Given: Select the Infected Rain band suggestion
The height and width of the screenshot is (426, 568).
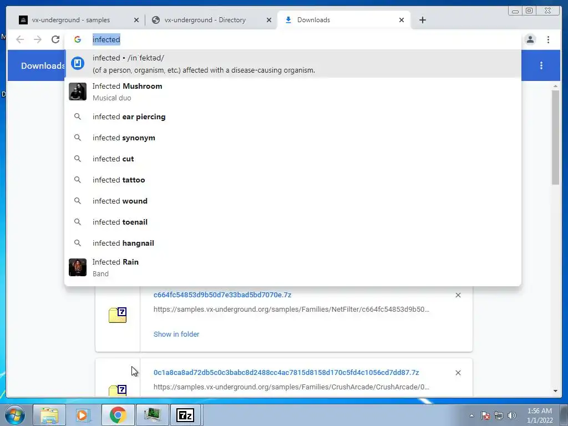Looking at the screenshot, I should [x=293, y=267].
